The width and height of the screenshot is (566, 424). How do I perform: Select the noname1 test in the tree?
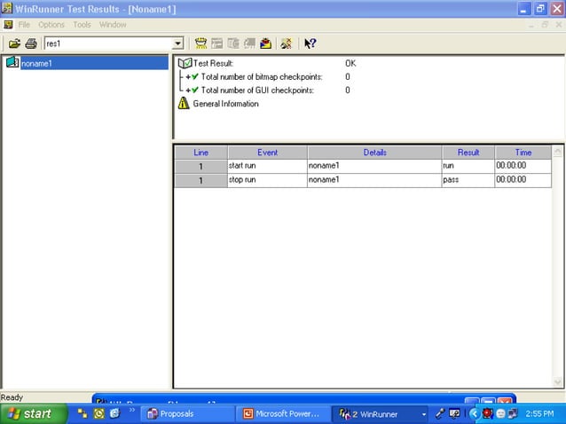pyautogui.click(x=94, y=63)
